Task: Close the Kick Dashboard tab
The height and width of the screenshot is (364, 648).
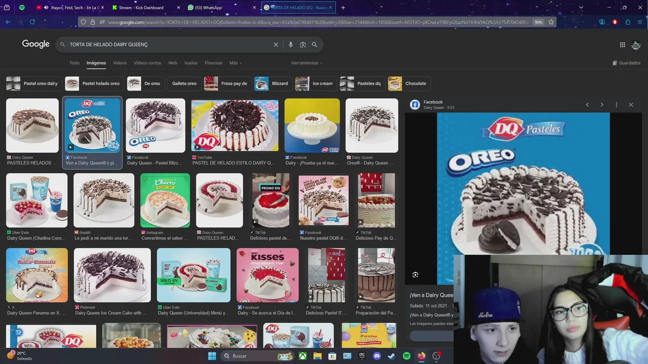Action: pos(178,8)
